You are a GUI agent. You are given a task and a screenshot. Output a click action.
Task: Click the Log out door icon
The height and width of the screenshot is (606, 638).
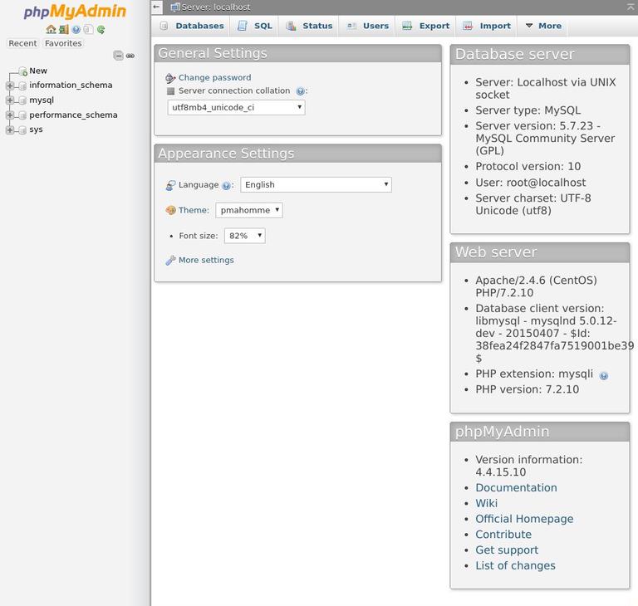click(x=63, y=29)
